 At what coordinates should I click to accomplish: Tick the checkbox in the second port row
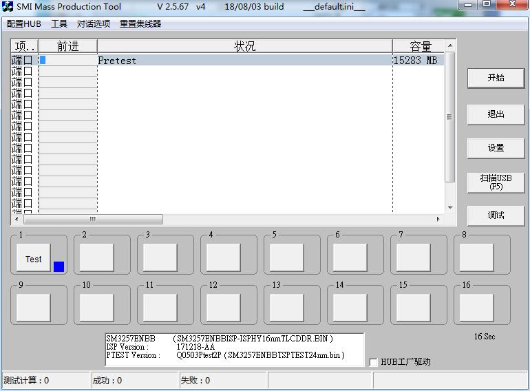point(28,71)
